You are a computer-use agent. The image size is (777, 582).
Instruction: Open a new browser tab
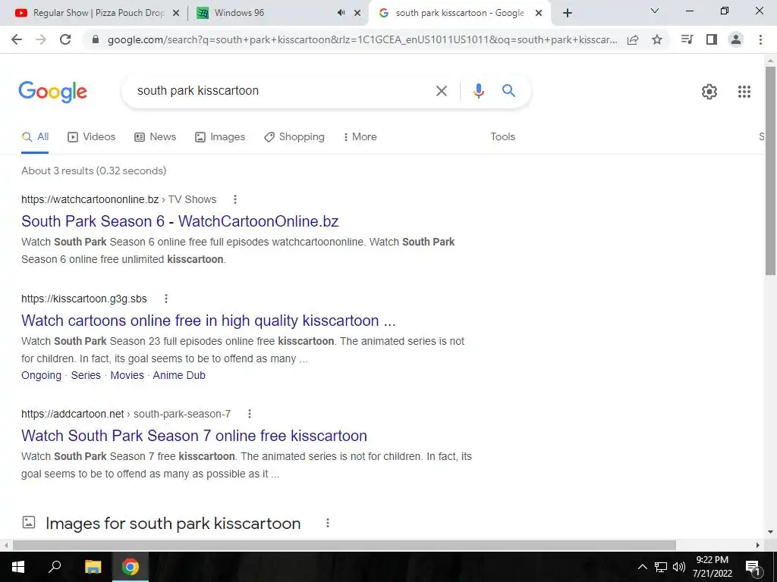(568, 13)
